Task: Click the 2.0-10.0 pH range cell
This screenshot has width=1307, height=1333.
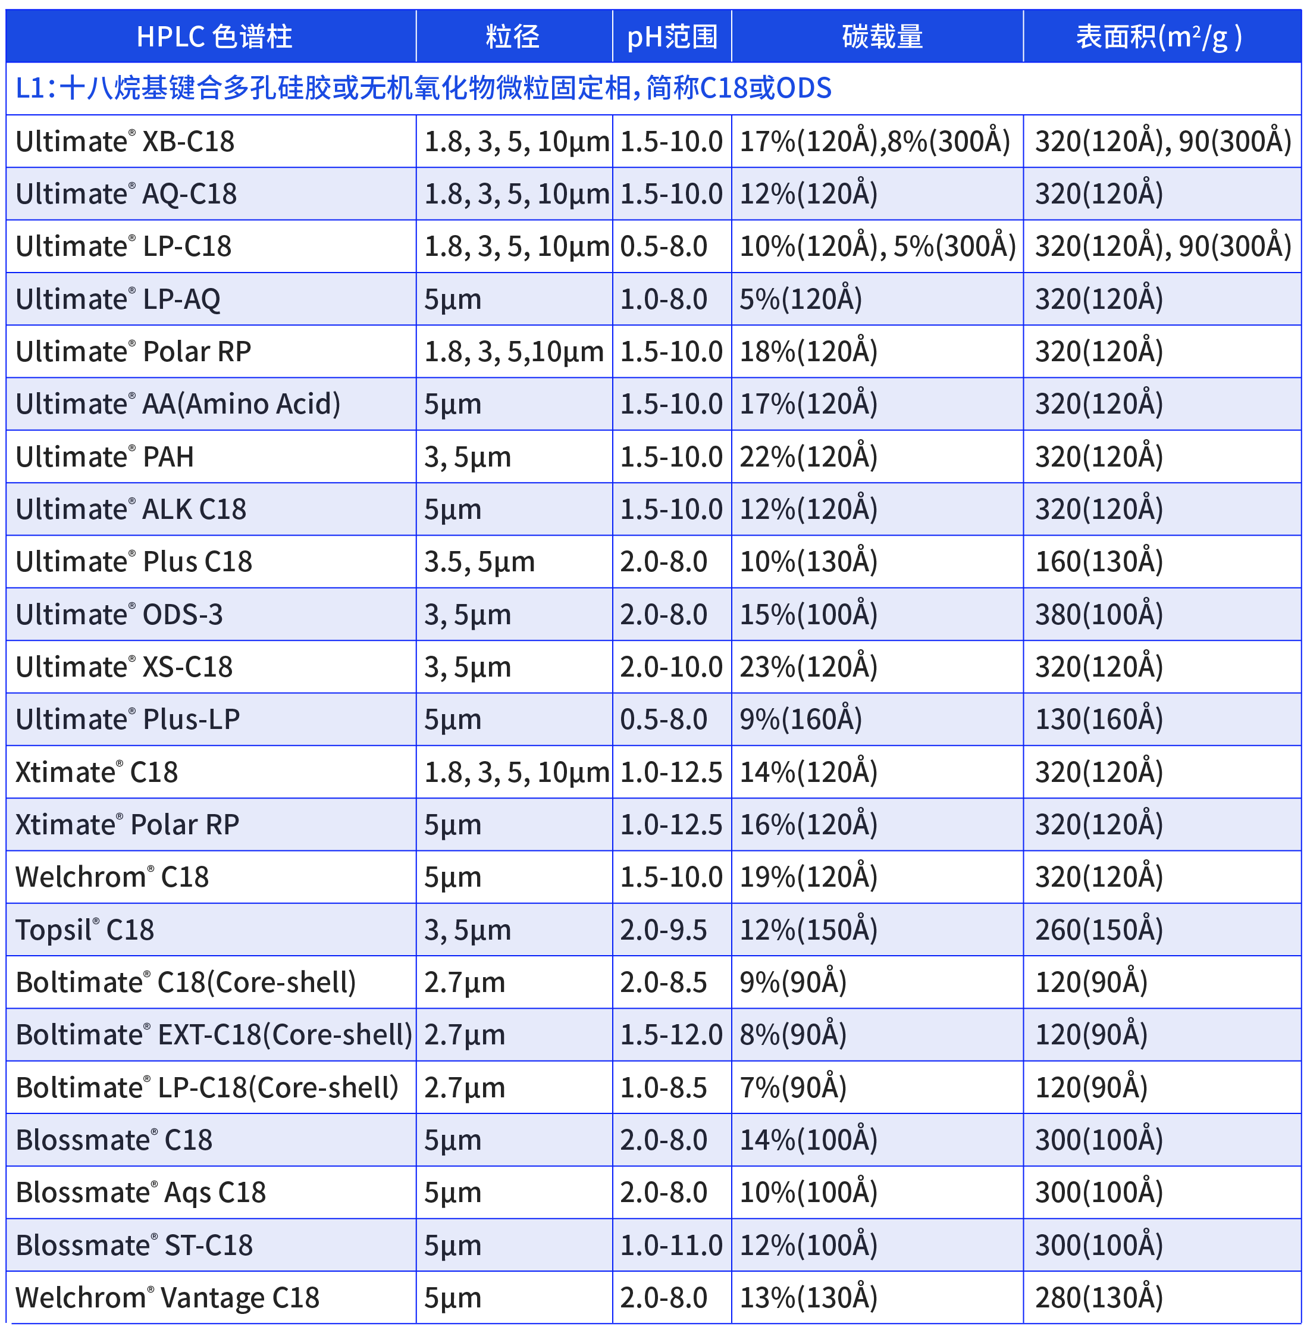Action: click(672, 667)
